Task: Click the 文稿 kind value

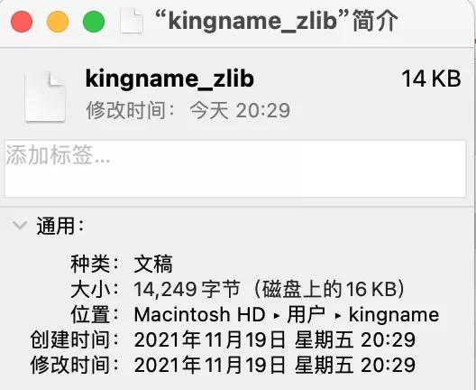Action: coord(153,264)
